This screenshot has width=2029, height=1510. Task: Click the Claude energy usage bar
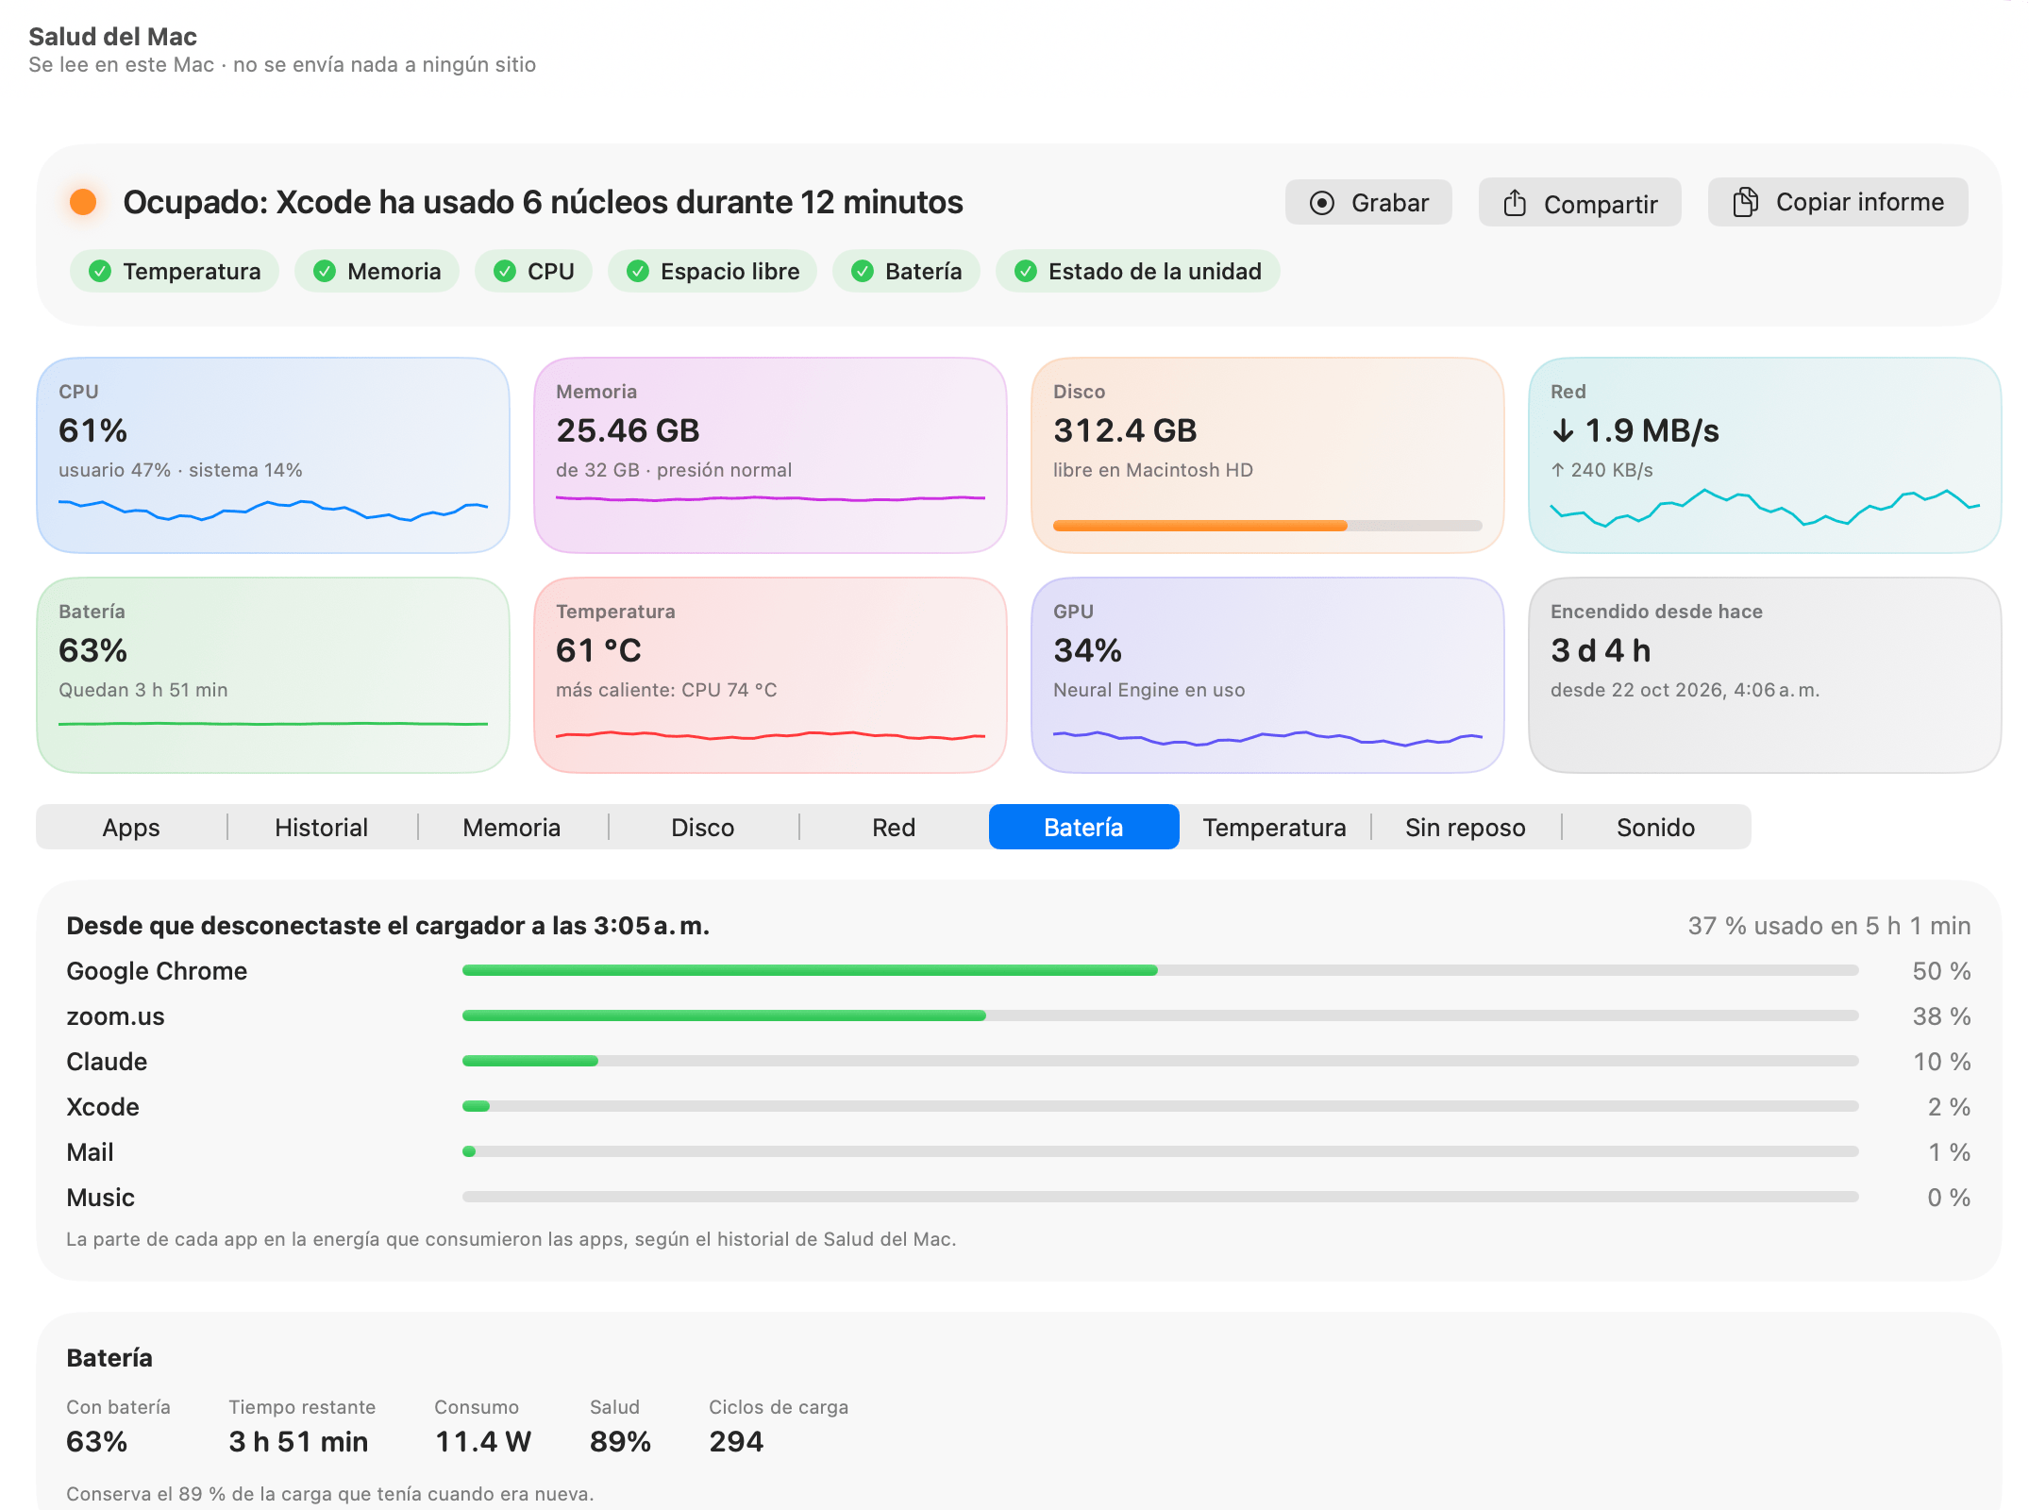point(1161,1061)
